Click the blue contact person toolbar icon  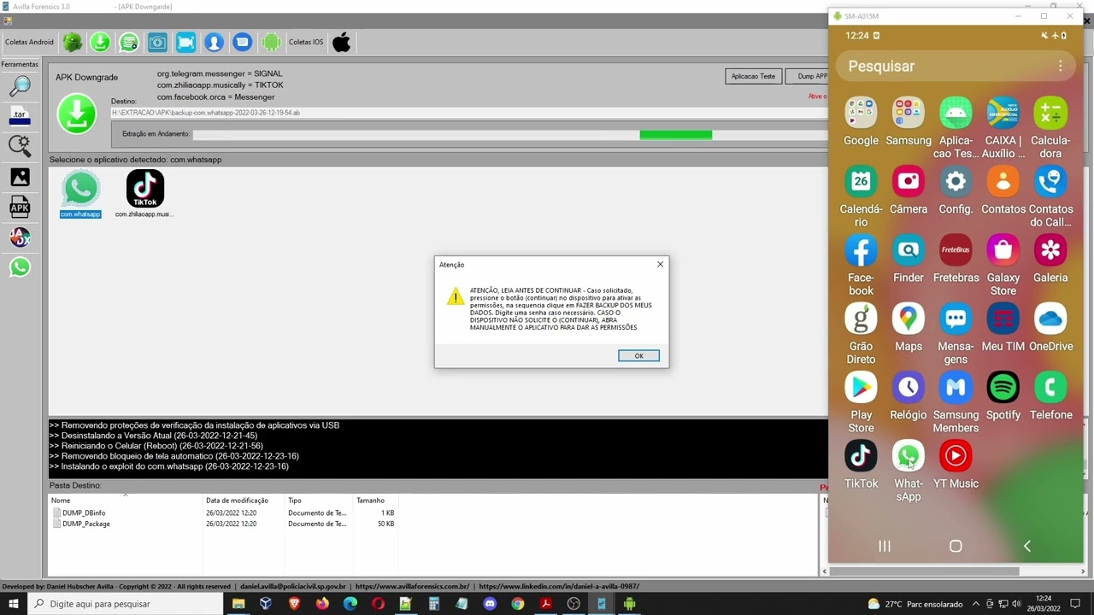tap(214, 42)
